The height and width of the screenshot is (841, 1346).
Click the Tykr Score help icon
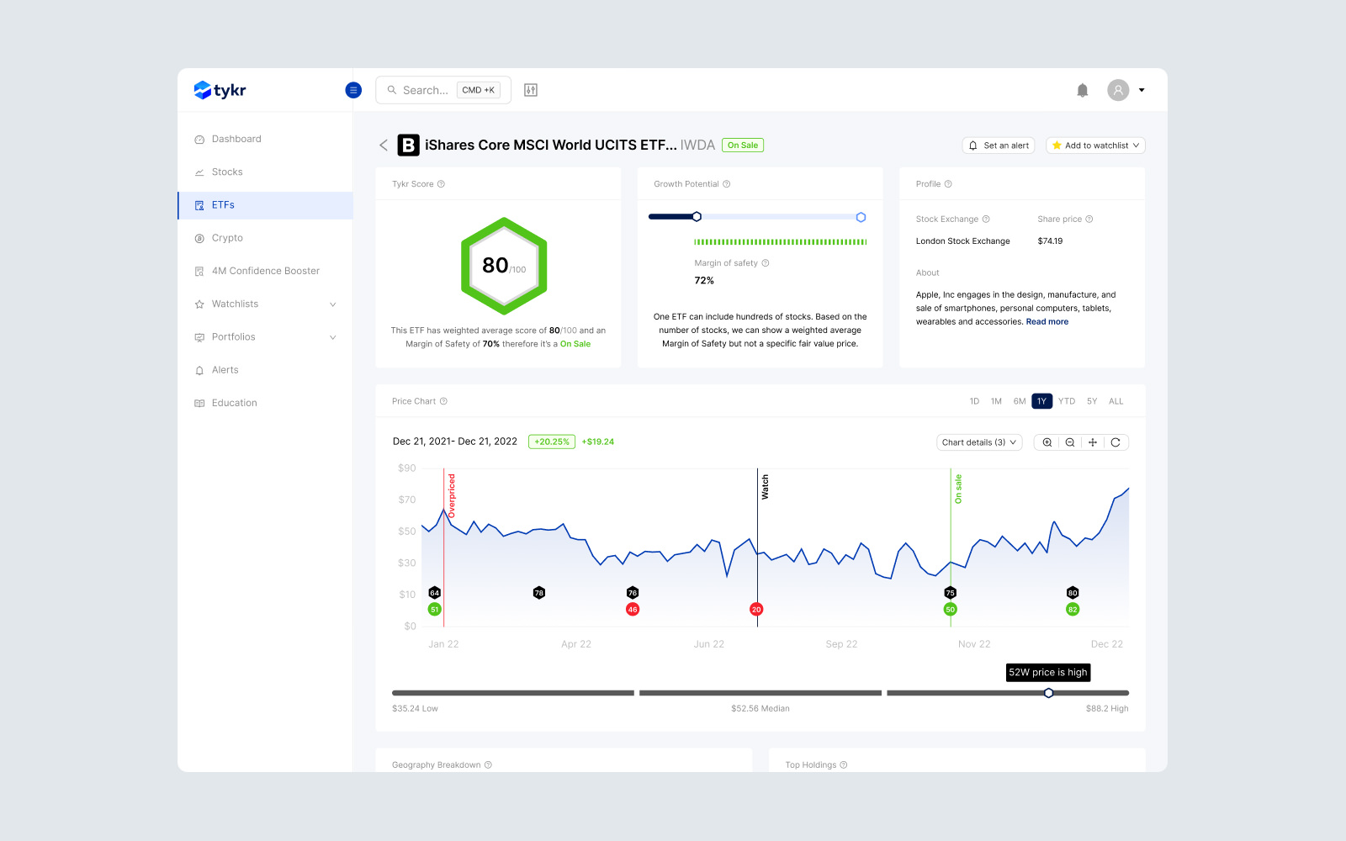click(x=441, y=184)
